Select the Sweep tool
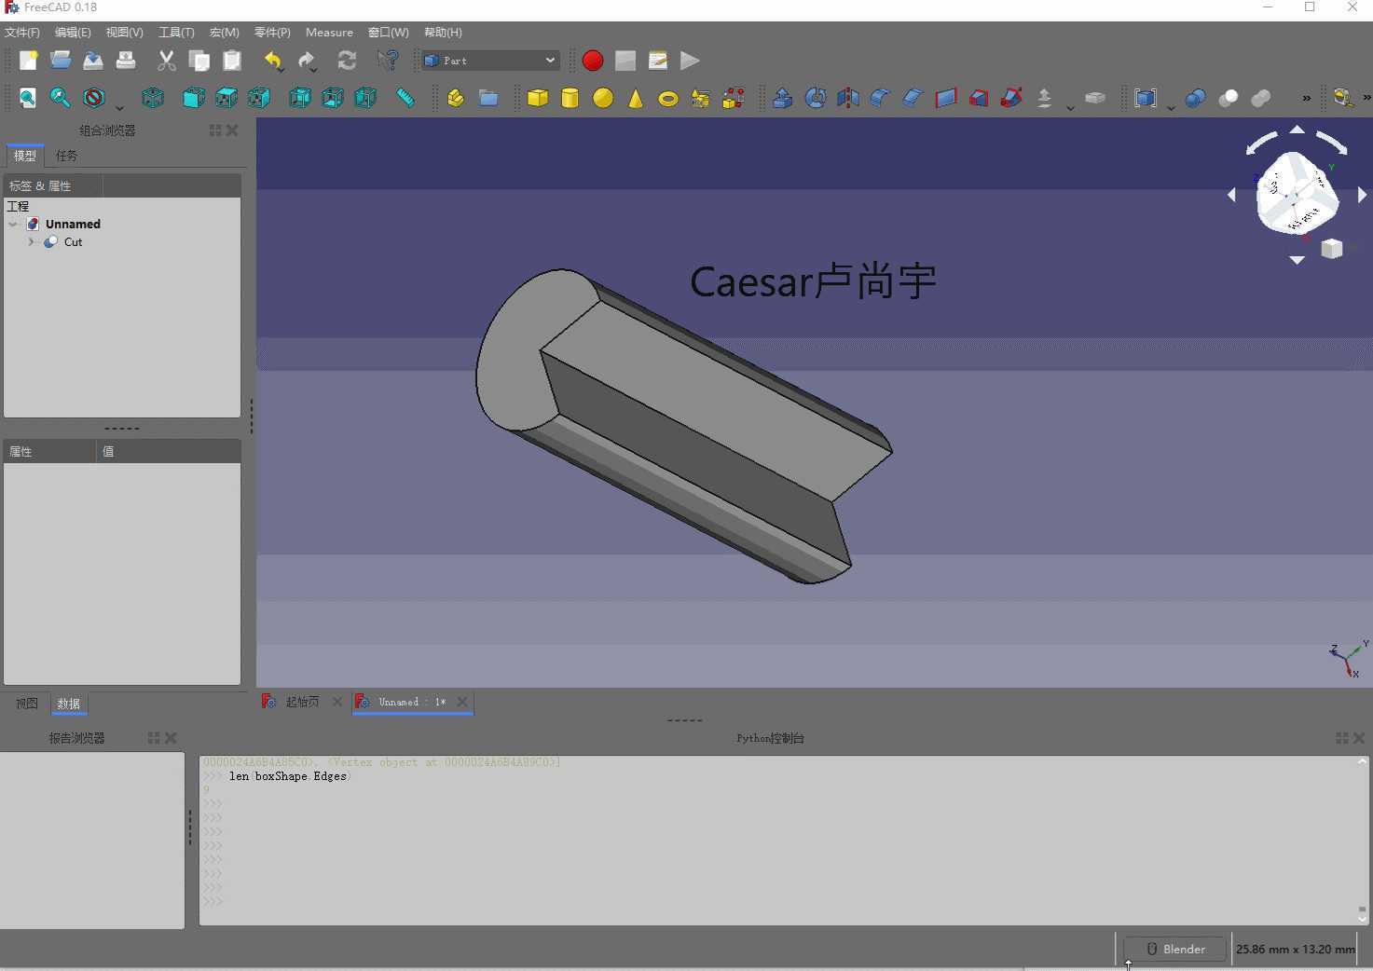 (1011, 98)
